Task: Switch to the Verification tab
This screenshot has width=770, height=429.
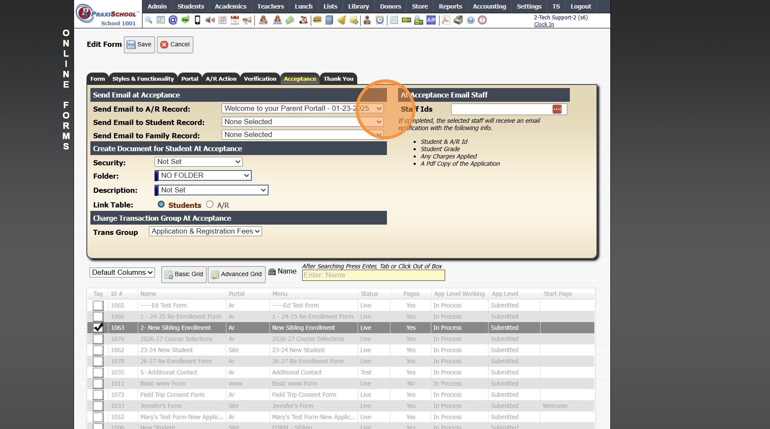Action: click(x=260, y=79)
